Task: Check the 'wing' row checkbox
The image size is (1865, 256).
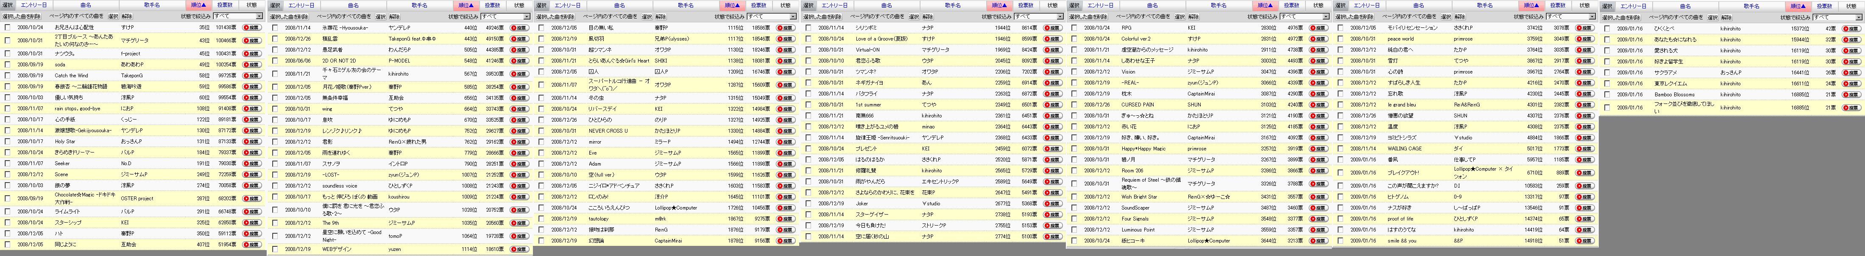Action: (x=275, y=109)
